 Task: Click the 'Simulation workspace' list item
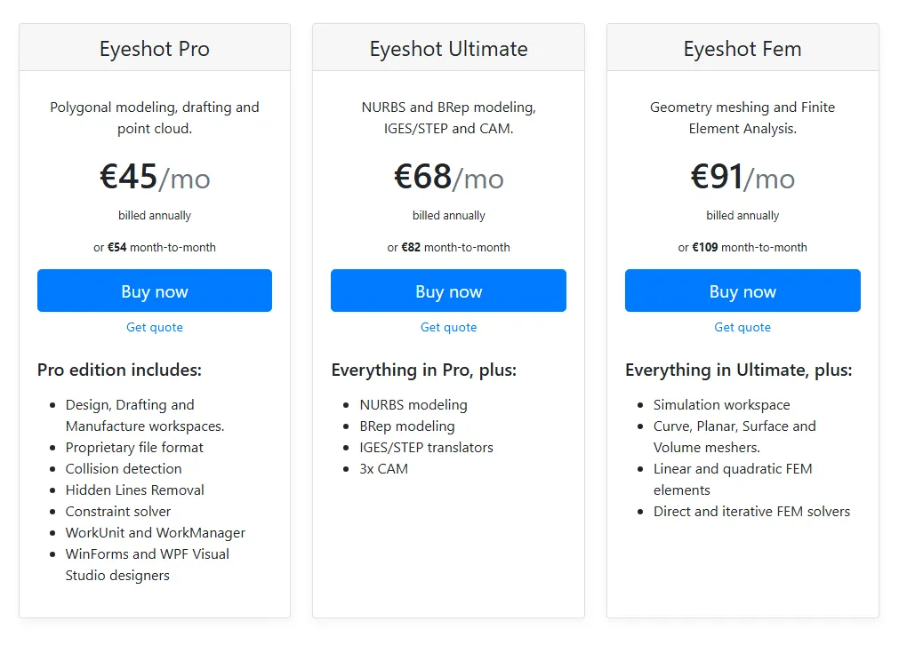[722, 404]
